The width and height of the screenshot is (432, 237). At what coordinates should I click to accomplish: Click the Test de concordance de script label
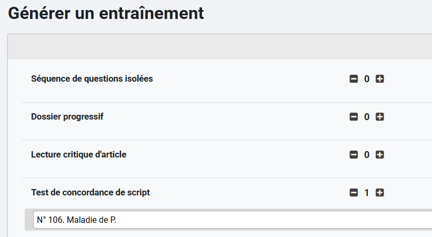coord(91,193)
